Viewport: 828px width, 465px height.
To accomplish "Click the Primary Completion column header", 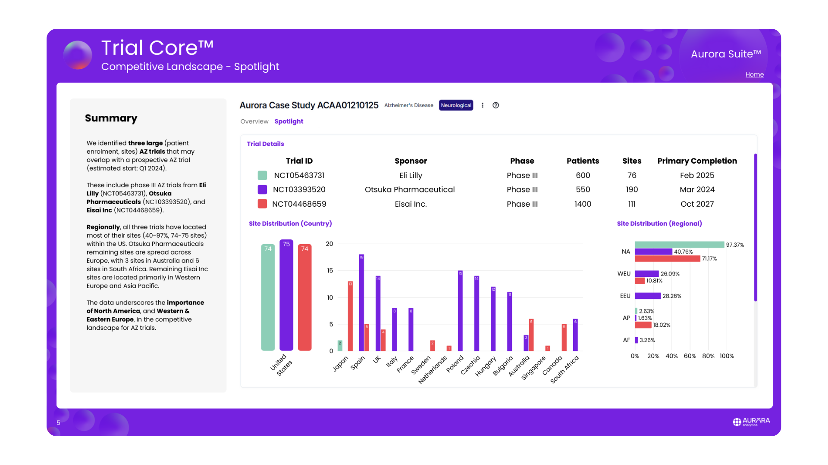I will pos(697,161).
